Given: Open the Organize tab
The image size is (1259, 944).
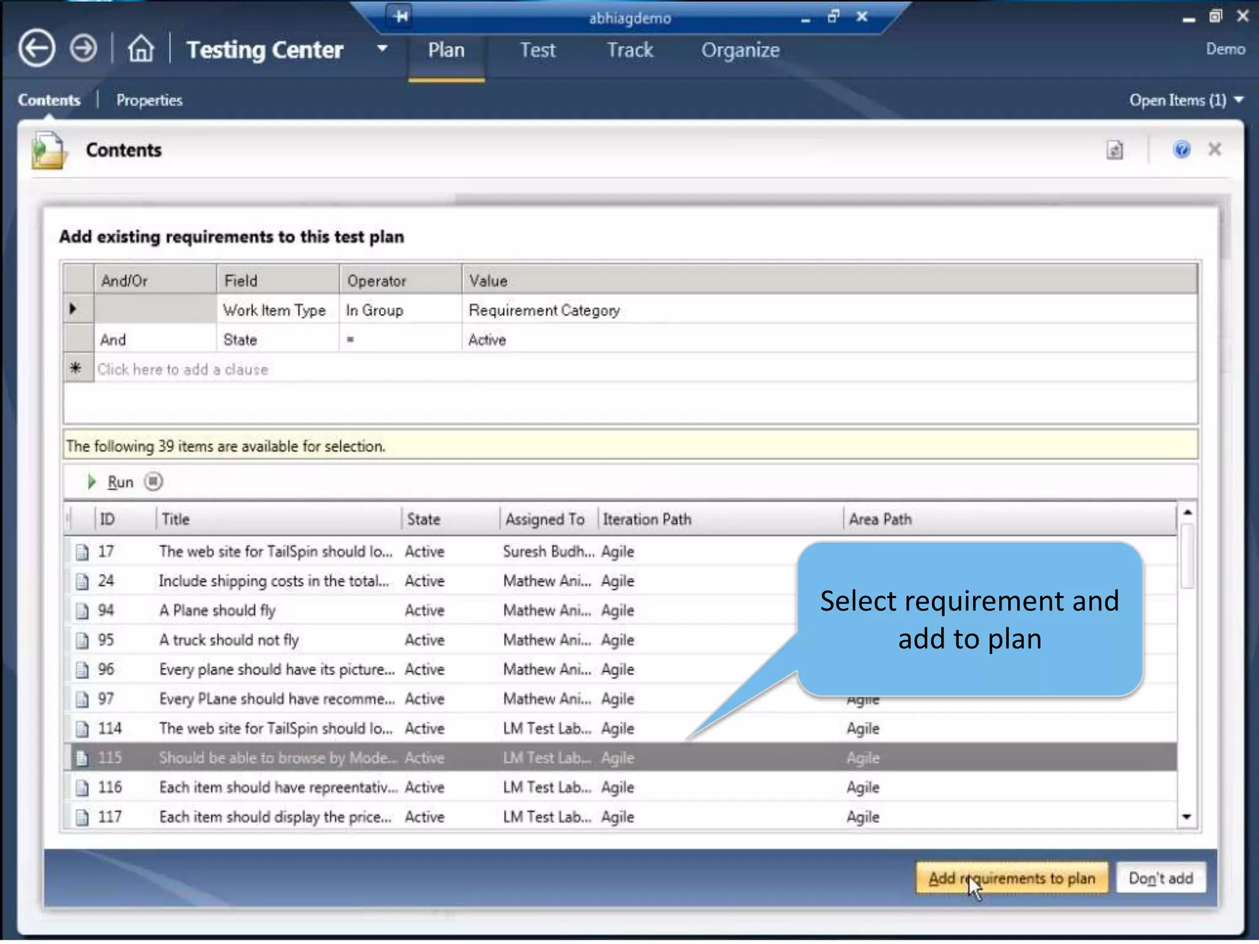Looking at the screenshot, I should click(740, 50).
